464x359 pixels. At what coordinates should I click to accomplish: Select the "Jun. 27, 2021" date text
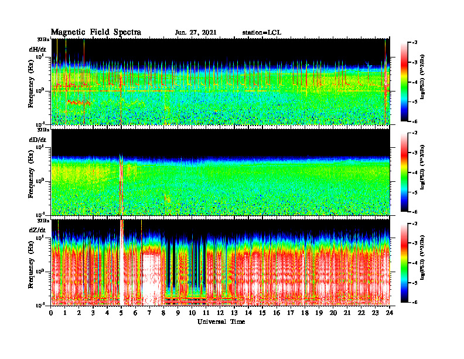click(x=196, y=33)
